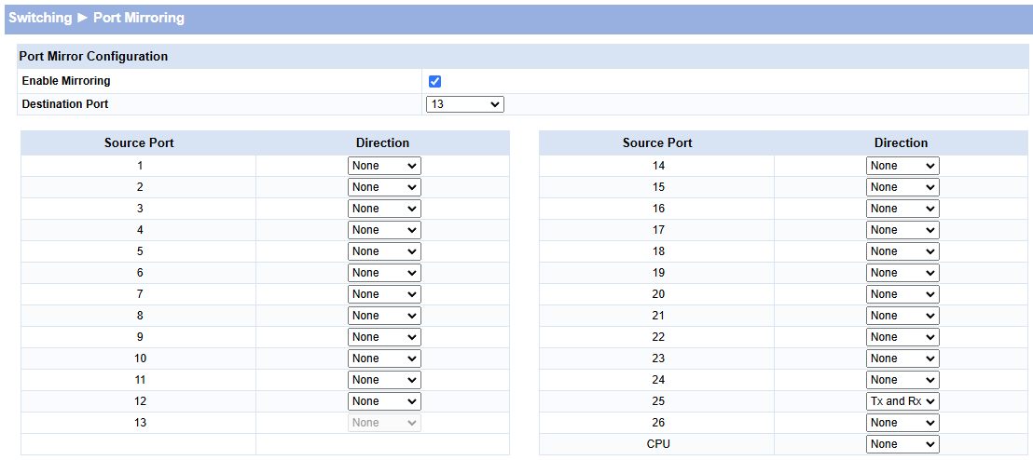Open Direction dropdown for port 7
The height and width of the screenshot is (460, 1033).
[384, 294]
